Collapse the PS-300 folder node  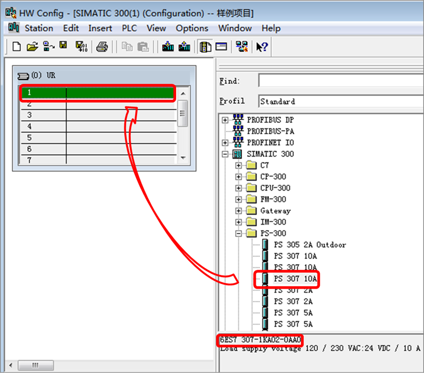point(238,234)
